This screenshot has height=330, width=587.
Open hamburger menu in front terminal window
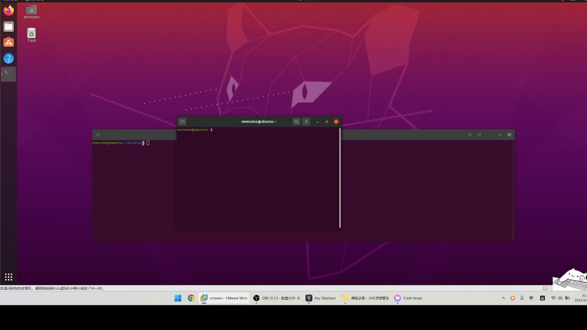306,122
